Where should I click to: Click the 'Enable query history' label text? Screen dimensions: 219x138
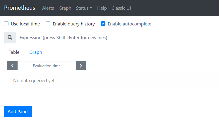pyautogui.click(x=73, y=24)
